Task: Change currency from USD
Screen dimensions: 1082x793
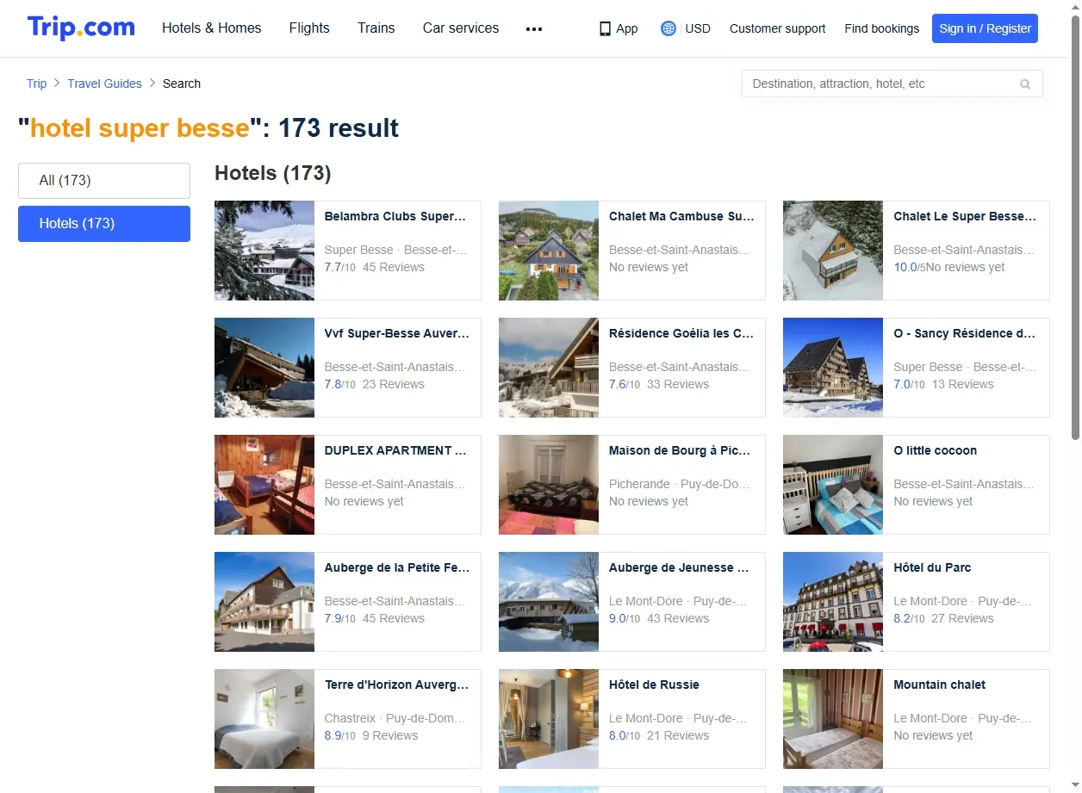Action: tap(698, 28)
